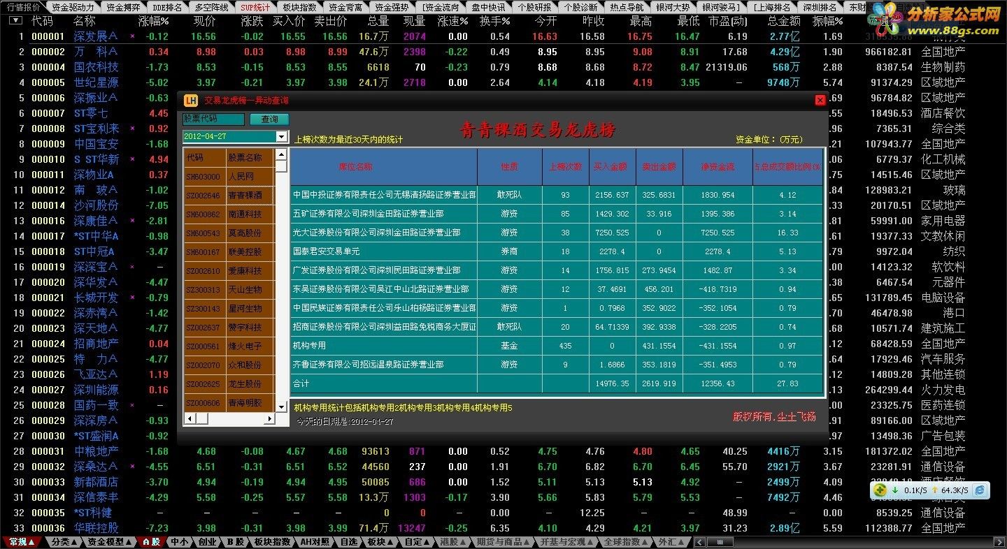Open the 深圳排名 tab
1007x549 pixels.
point(820,7)
